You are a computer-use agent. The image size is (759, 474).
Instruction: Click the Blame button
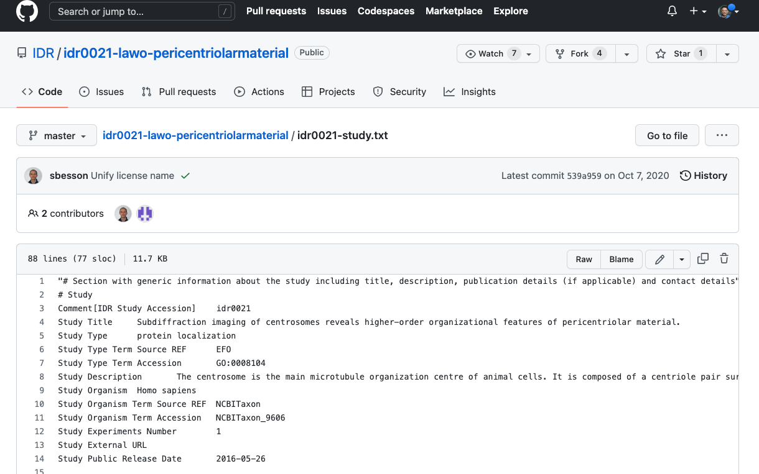click(621, 259)
